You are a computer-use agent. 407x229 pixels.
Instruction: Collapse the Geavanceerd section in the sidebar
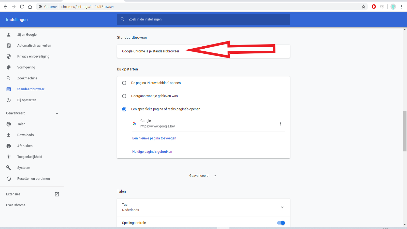pyautogui.click(x=57, y=113)
